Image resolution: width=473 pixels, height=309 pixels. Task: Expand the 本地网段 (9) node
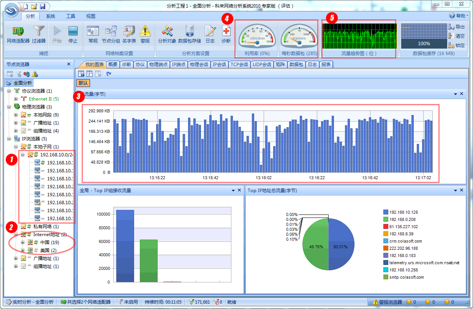pos(16,115)
